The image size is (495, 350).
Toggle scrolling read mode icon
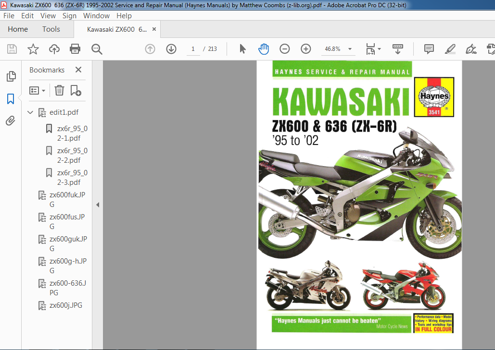[397, 49]
